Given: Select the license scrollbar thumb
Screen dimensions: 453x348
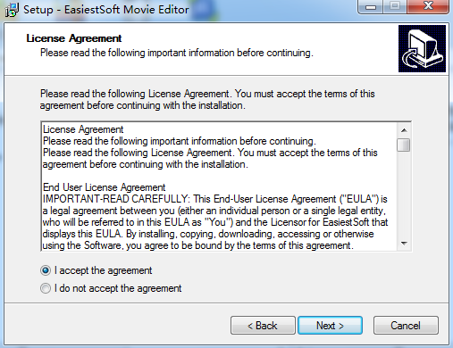Looking at the screenshot, I should point(404,145).
